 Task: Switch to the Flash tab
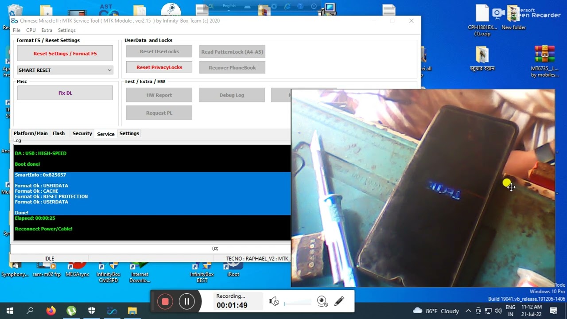[x=58, y=133]
